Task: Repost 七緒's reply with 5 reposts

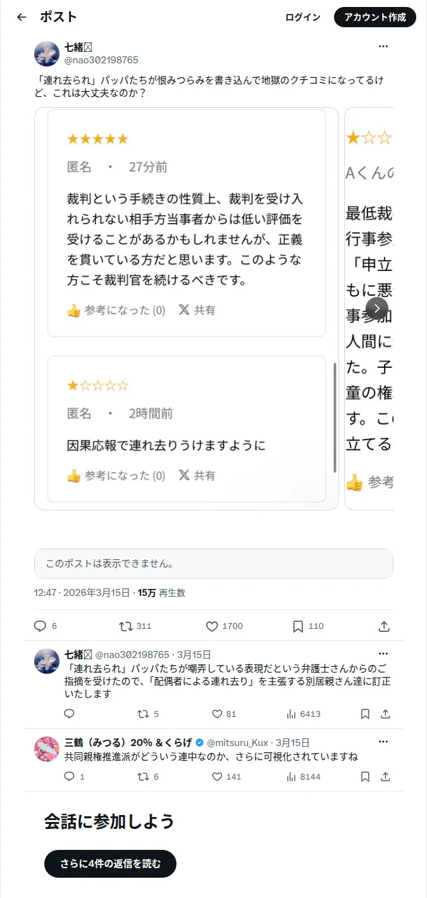Action: click(x=148, y=714)
